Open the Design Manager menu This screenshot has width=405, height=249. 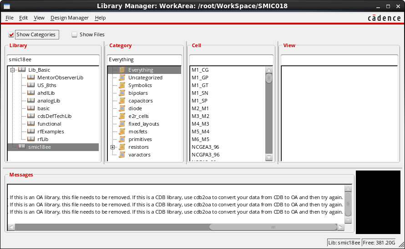pyautogui.click(x=70, y=18)
